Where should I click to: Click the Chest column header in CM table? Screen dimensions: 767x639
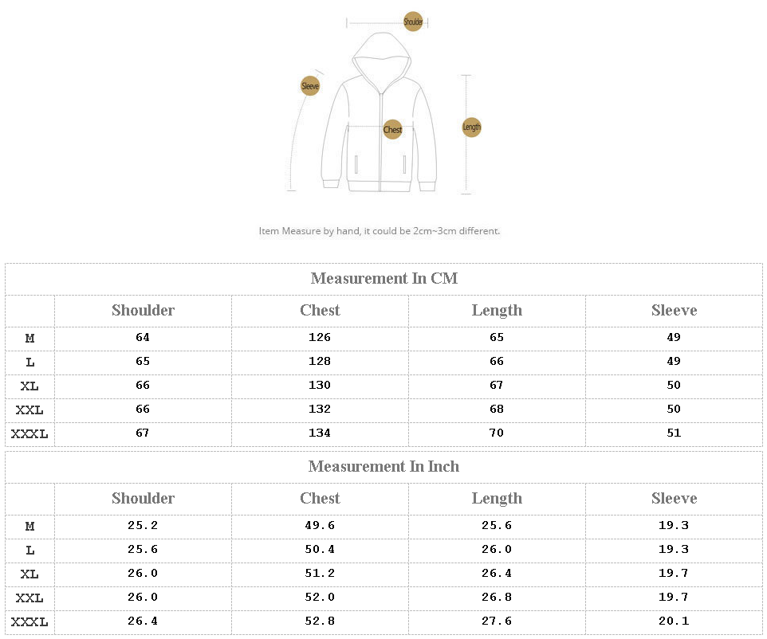click(x=320, y=310)
